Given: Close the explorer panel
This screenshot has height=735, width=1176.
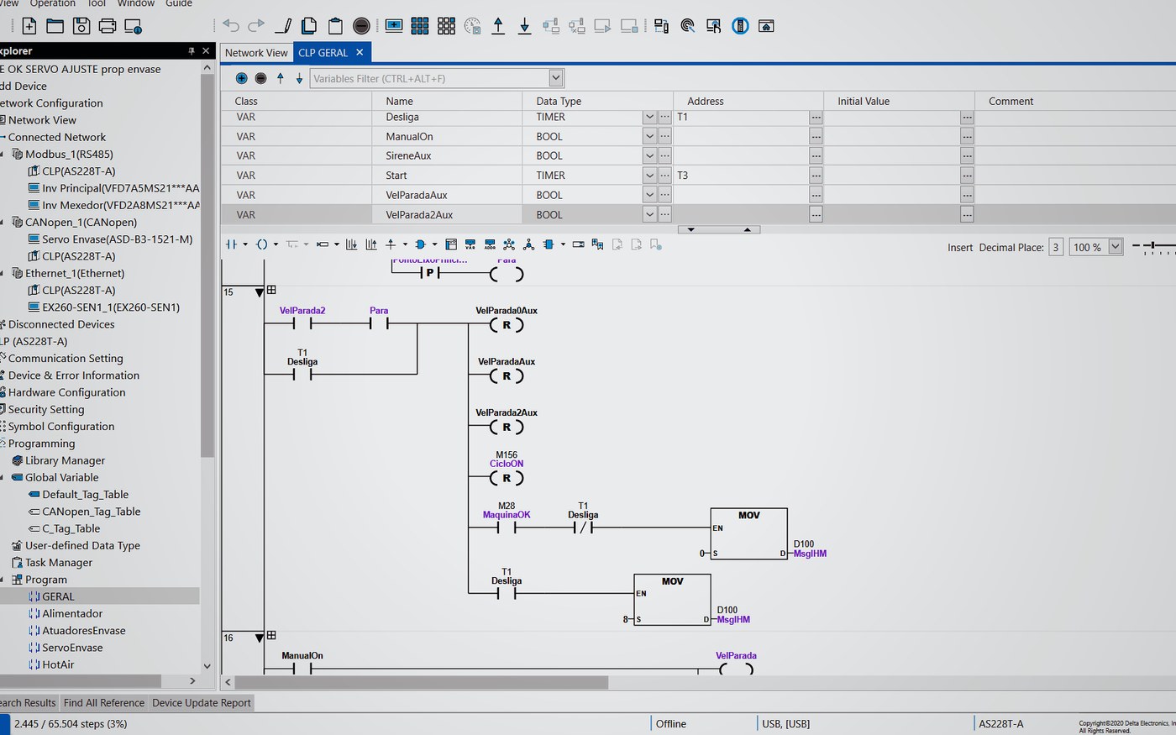Looking at the screenshot, I should pyautogui.click(x=207, y=51).
